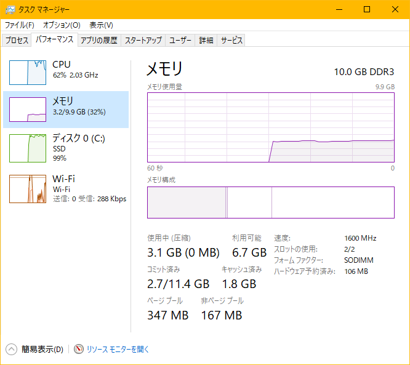The height and width of the screenshot is (365, 410).
Task: Click the 6.7 GB available value
Action: [249, 252]
